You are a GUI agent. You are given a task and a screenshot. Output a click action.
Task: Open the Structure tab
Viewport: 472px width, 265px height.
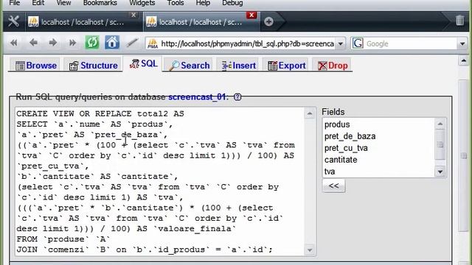pos(93,66)
